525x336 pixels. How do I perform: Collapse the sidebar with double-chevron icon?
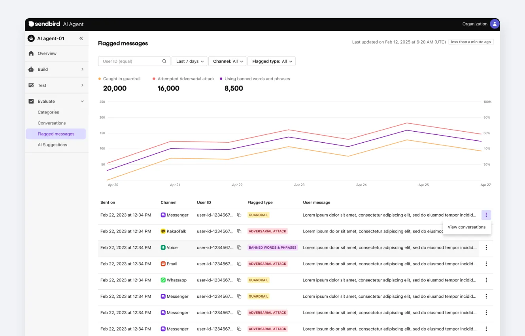click(x=81, y=38)
